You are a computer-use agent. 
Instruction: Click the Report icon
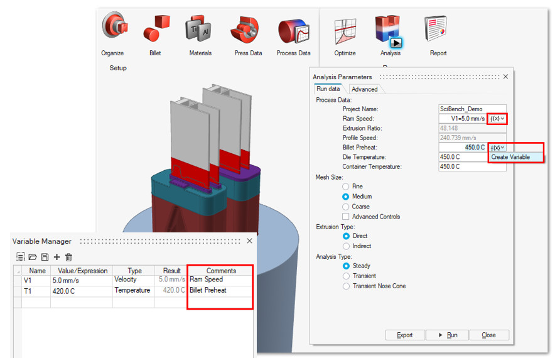coord(438,28)
